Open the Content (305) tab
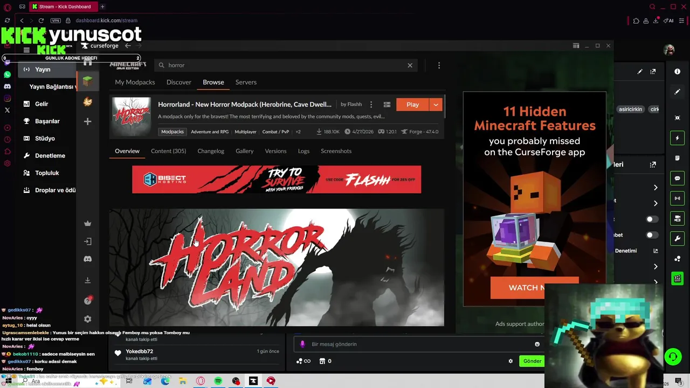The image size is (690, 388). pyautogui.click(x=168, y=151)
